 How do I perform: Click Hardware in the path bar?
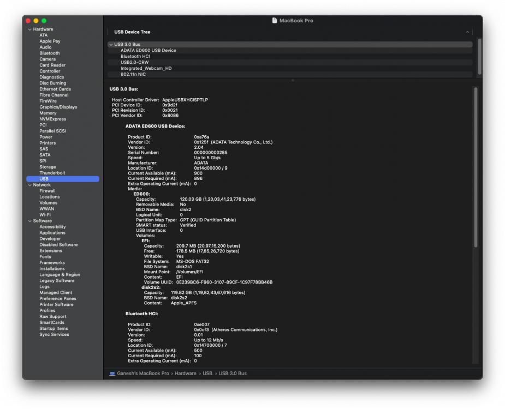tap(186, 374)
